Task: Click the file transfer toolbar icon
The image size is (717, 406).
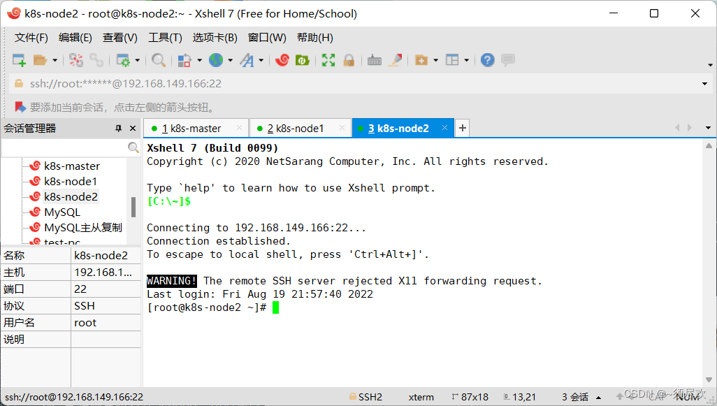Action: click(184, 60)
